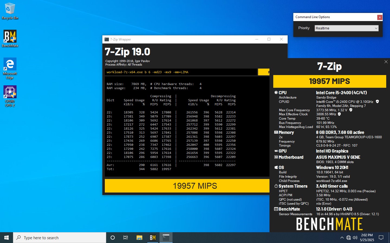
Task: Click the shield beside Max Core Frequency value
Action: point(351,110)
